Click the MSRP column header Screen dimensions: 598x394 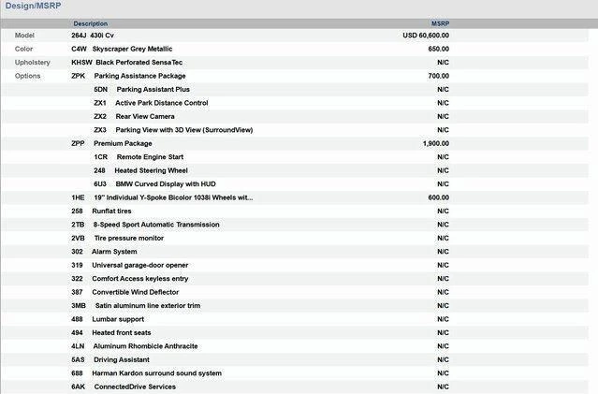tap(439, 22)
